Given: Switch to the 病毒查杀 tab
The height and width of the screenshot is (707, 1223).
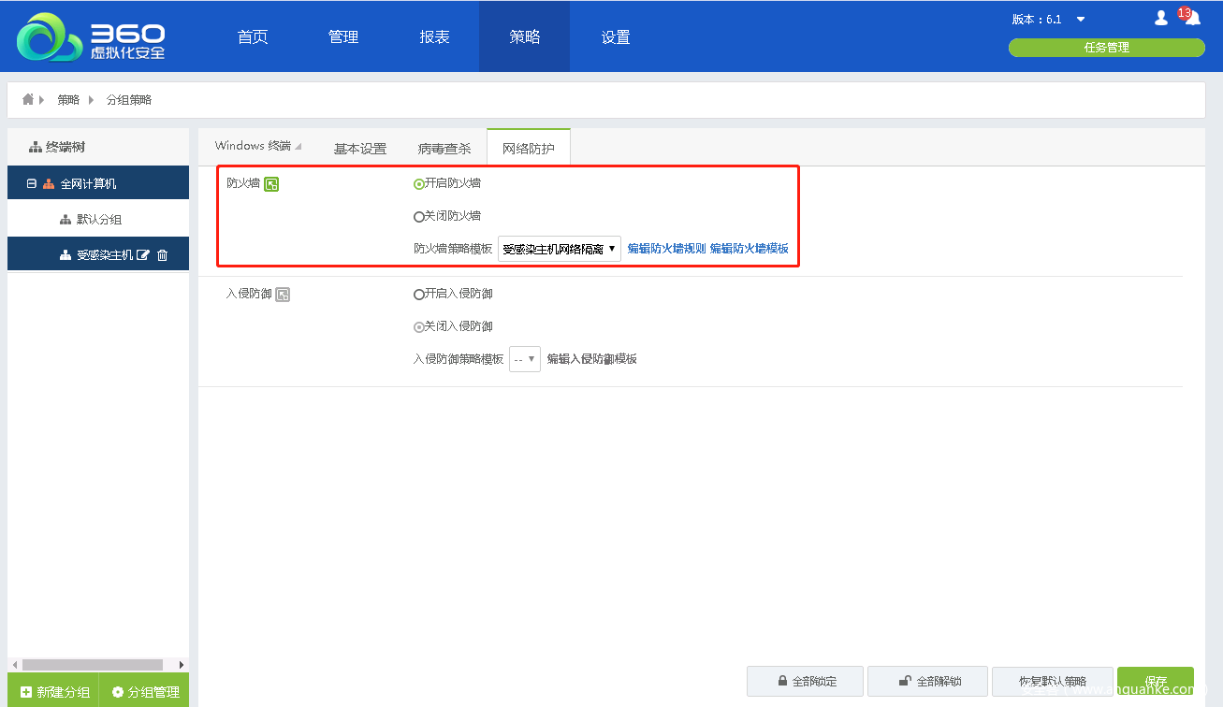Looking at the screenshot, I should pos(444,149).
